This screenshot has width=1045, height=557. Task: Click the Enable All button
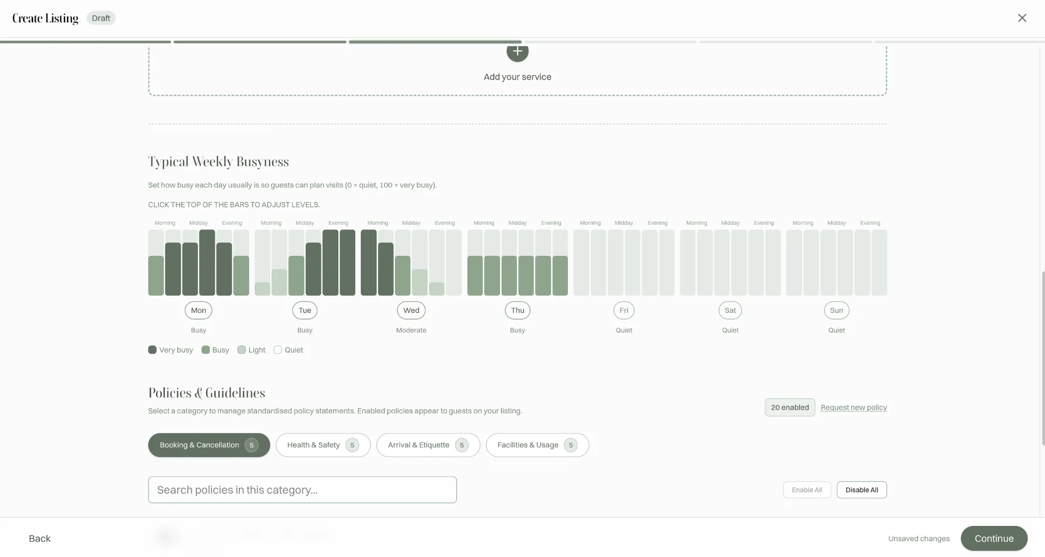click(807, 490)
